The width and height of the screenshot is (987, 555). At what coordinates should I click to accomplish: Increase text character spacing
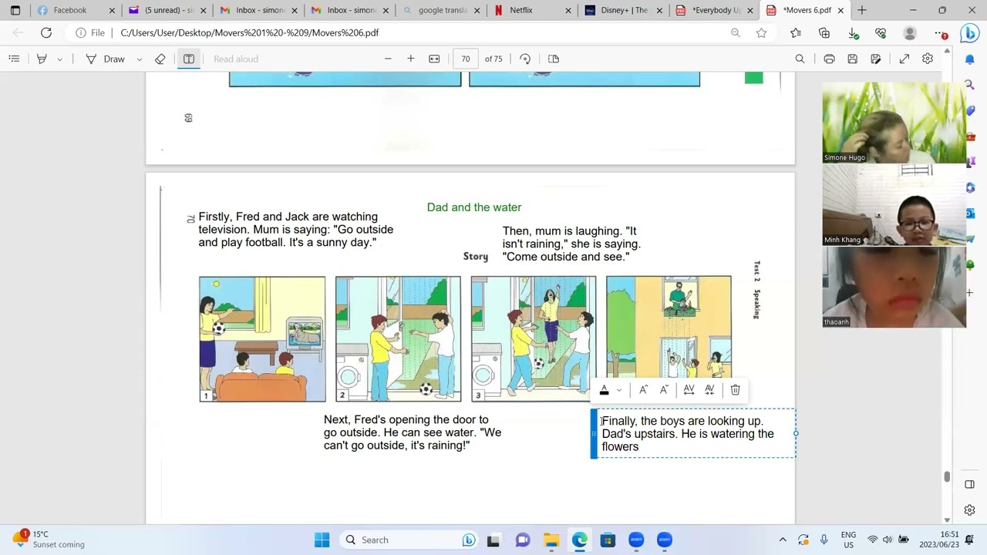(689, 390)
